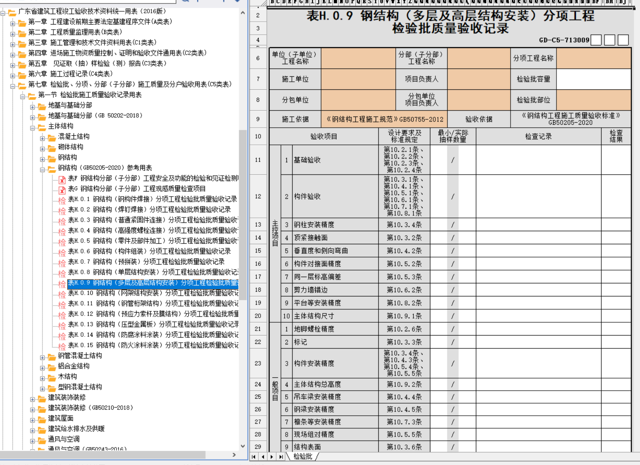Go to last sheet with navigation arrow
This screenshot has width=640, height=465.
(281, 457)
